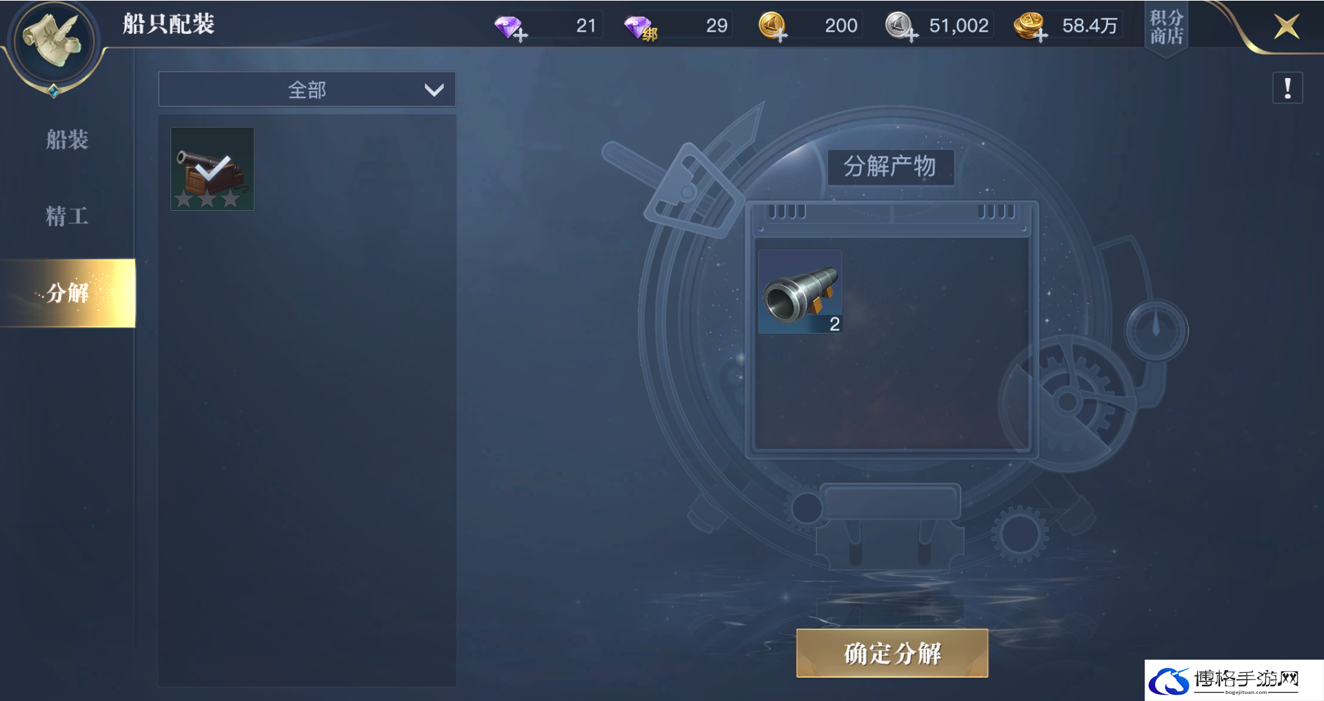
Task: Click the 58.4万 gold amount
Action: [1089, 26]
